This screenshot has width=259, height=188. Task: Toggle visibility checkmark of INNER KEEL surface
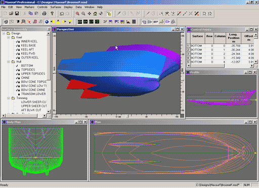click(17, 41)
